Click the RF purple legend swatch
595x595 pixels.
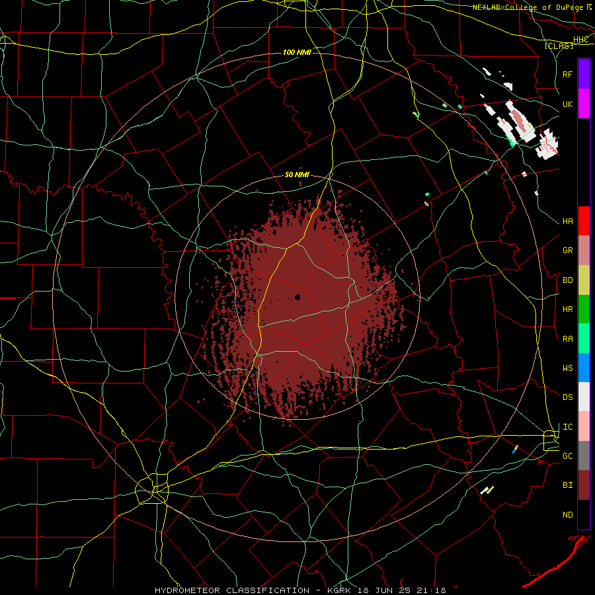tap(584, 74)
